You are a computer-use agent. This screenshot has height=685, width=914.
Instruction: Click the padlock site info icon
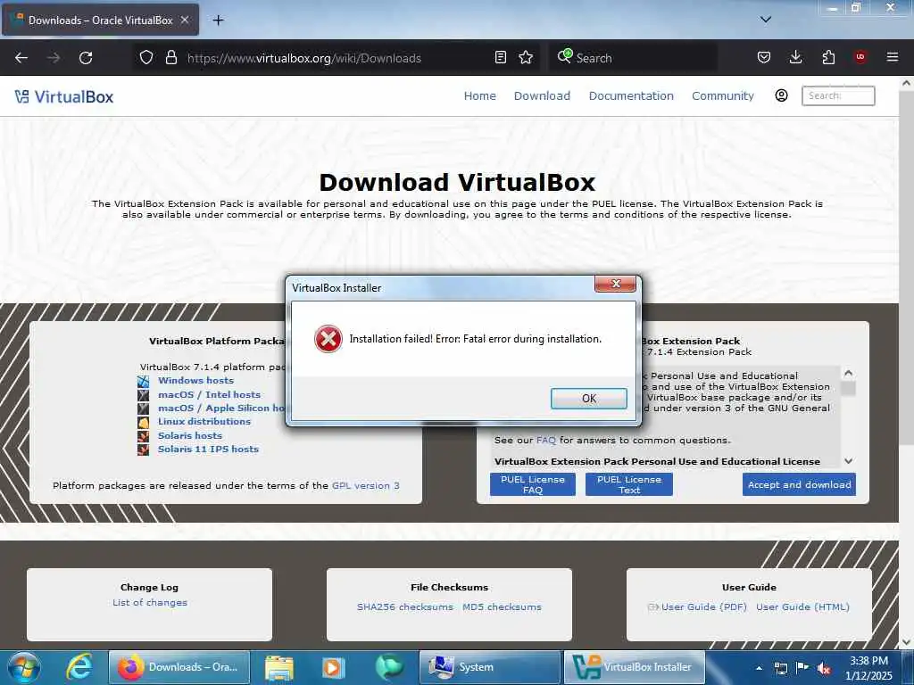point(170,58)
